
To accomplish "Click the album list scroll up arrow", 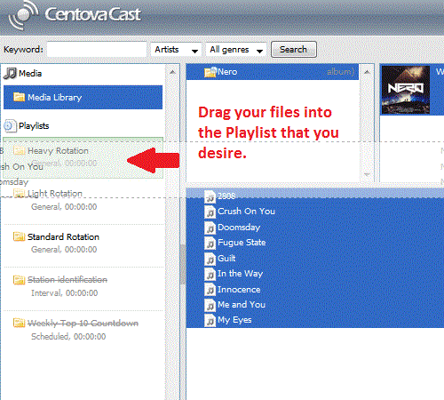I will pyautogui.click(x=367, y=72).
